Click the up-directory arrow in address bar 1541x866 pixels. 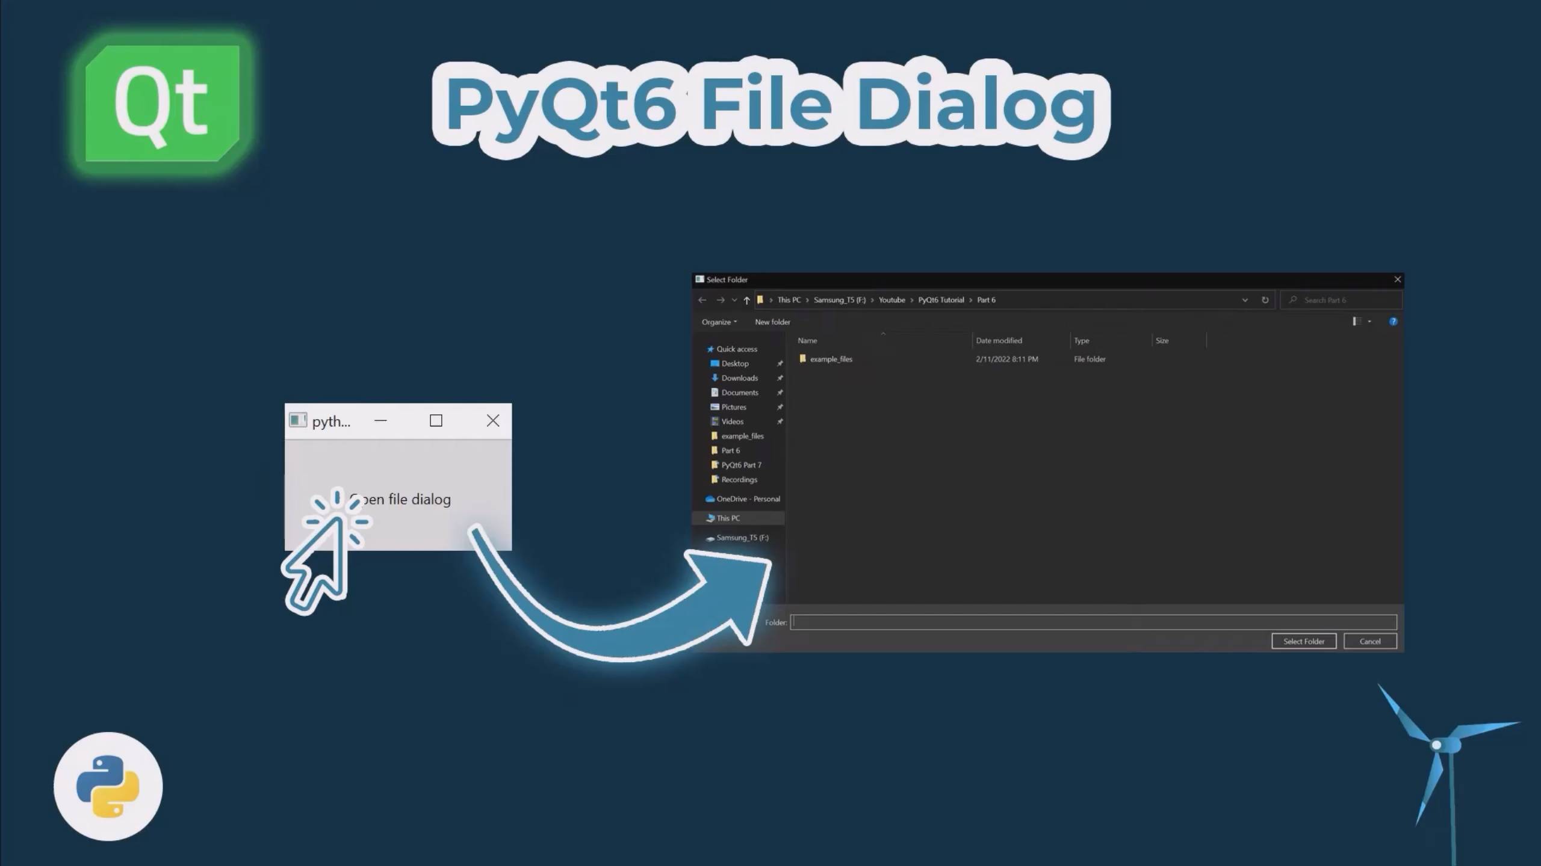pos(746,299)
